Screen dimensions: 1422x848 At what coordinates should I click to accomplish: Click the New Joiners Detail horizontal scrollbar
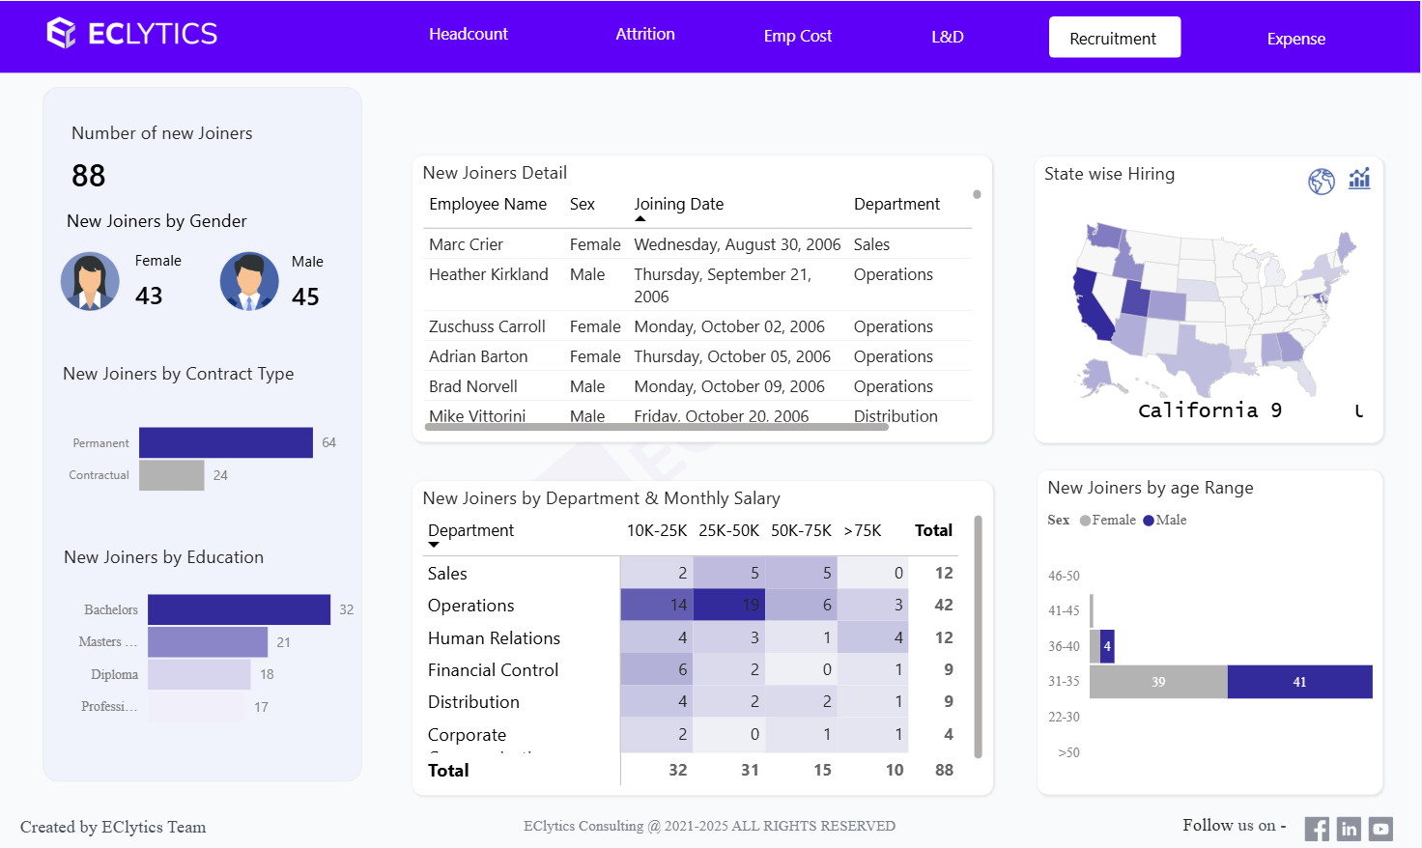(656, 427)
